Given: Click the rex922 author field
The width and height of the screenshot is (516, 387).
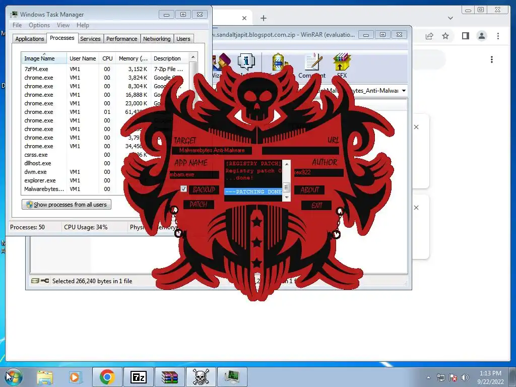Looking at the screenshot, I should 318,172.
